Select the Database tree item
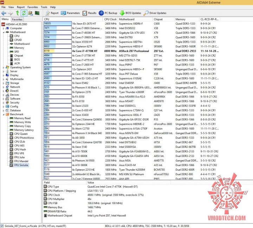Image resolution: width=253 pixels, height=228 pixels. click(13, 110)
